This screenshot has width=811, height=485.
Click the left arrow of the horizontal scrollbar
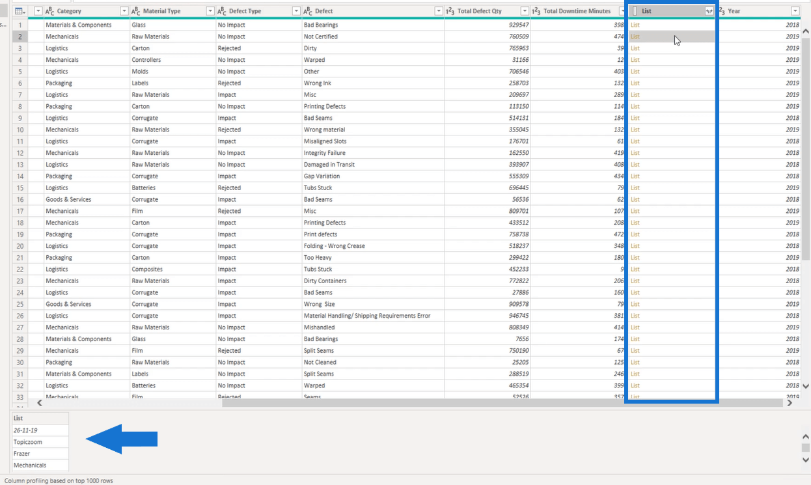[x=39, y=403]
